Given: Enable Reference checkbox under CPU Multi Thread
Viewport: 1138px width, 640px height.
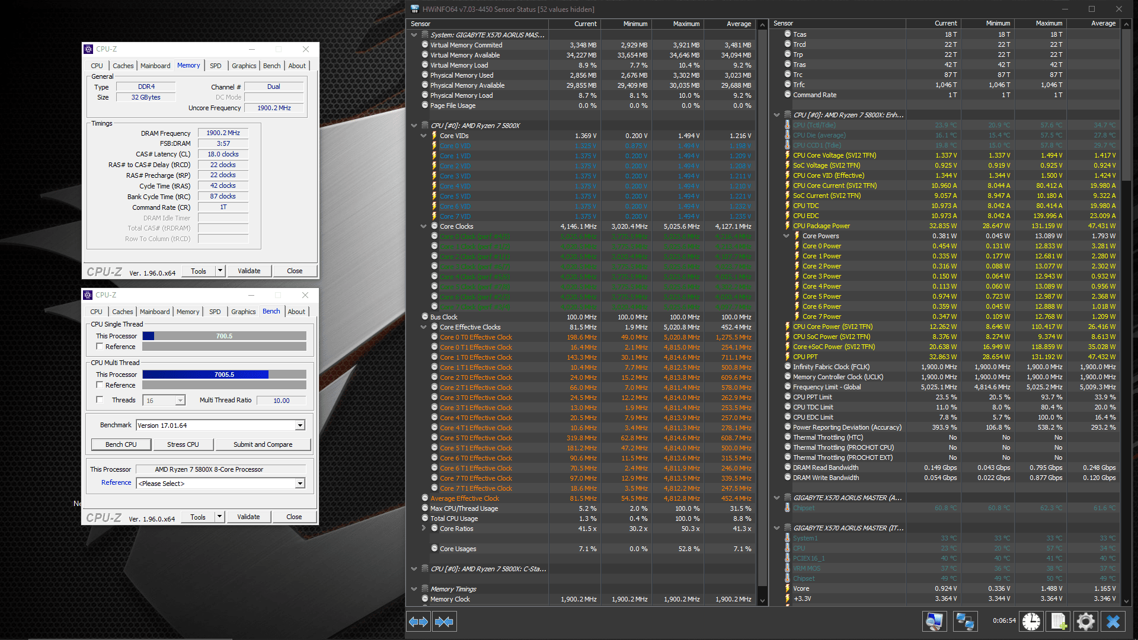Looking at the screenshot, I should tap(100, 385).
